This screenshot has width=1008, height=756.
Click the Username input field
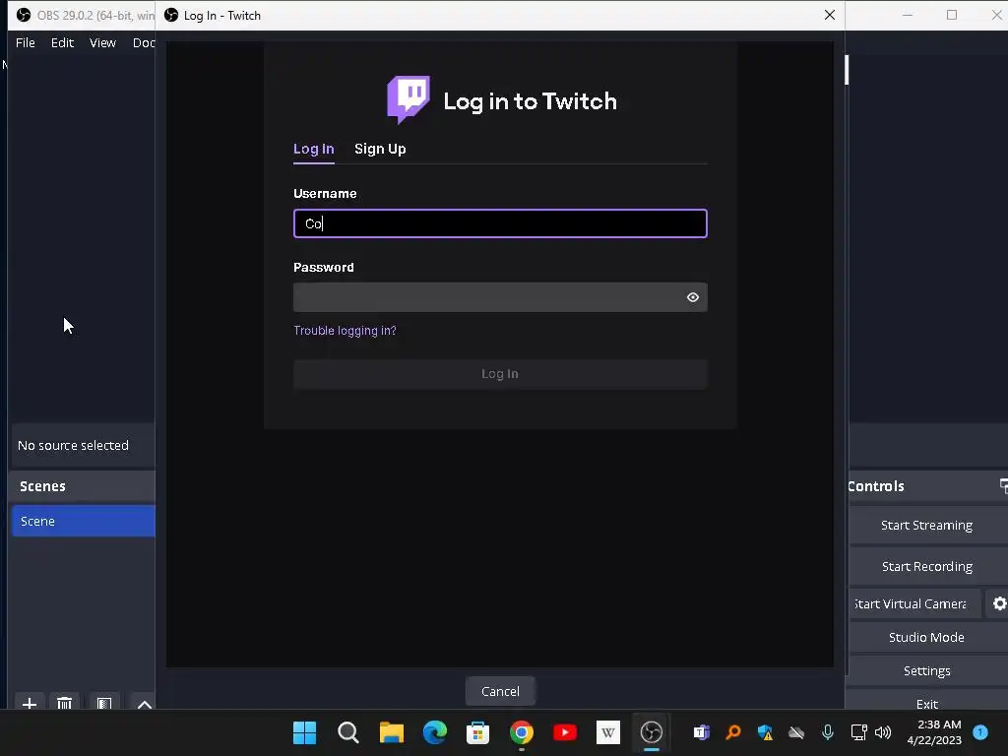[x=500, y=223]
